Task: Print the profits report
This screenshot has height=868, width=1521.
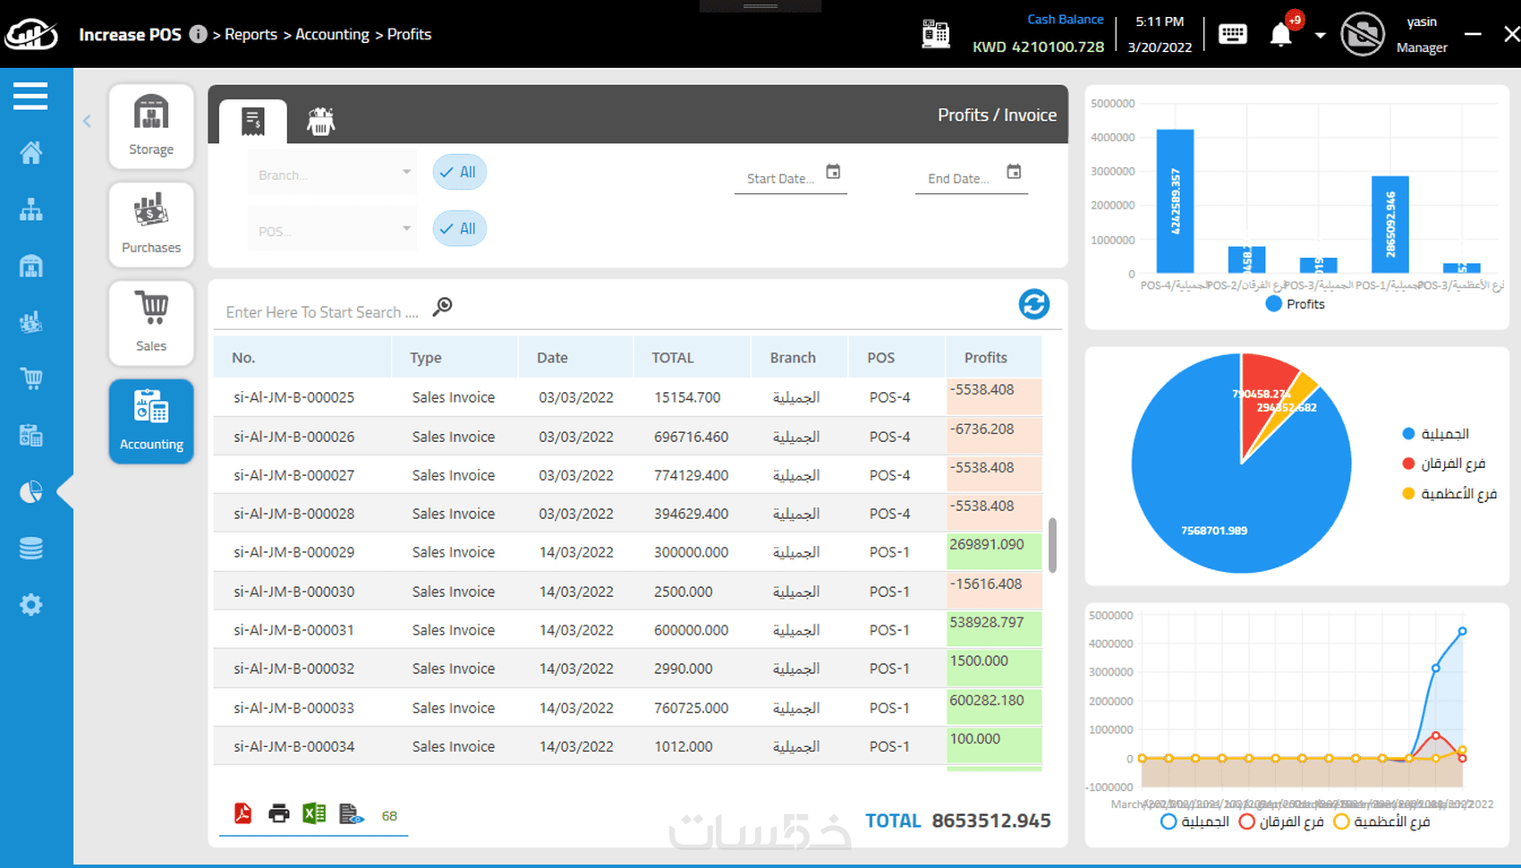Action: tap(279, 813)
